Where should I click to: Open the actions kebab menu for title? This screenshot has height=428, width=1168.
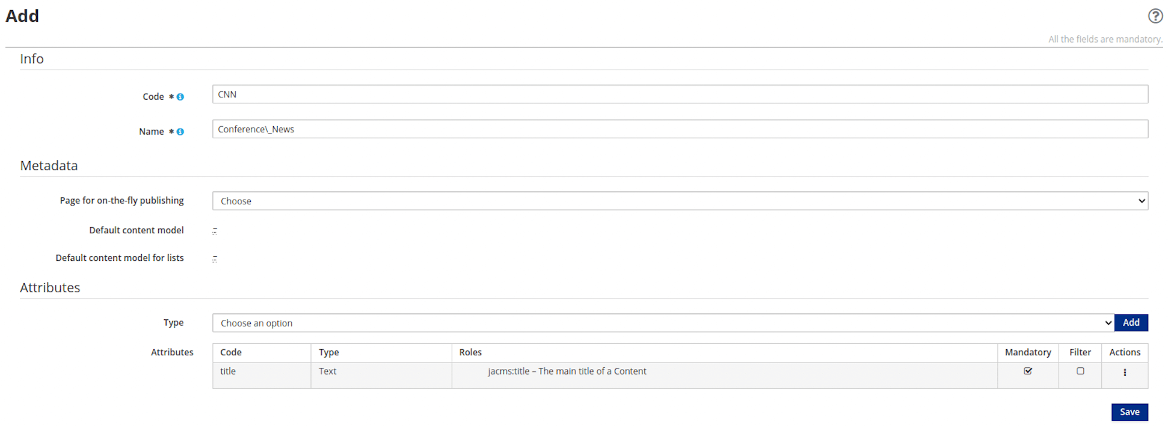[1125, 373]
